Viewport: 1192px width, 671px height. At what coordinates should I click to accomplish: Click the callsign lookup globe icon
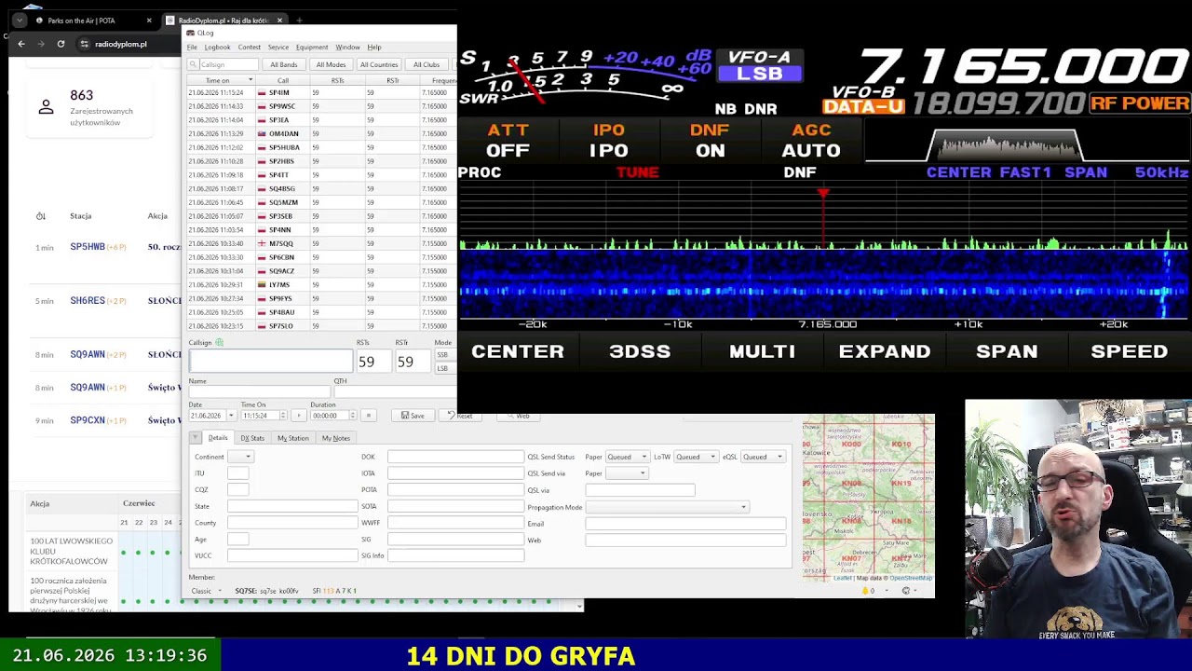tap(220, 343)
